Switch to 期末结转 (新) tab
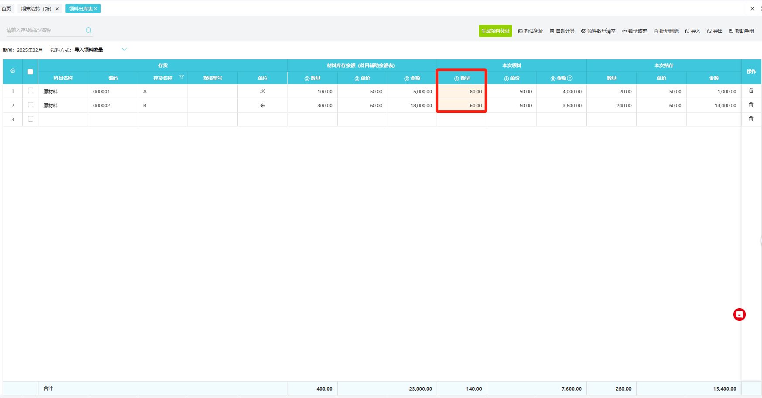 pyautogui.click(x=36, y=9)
